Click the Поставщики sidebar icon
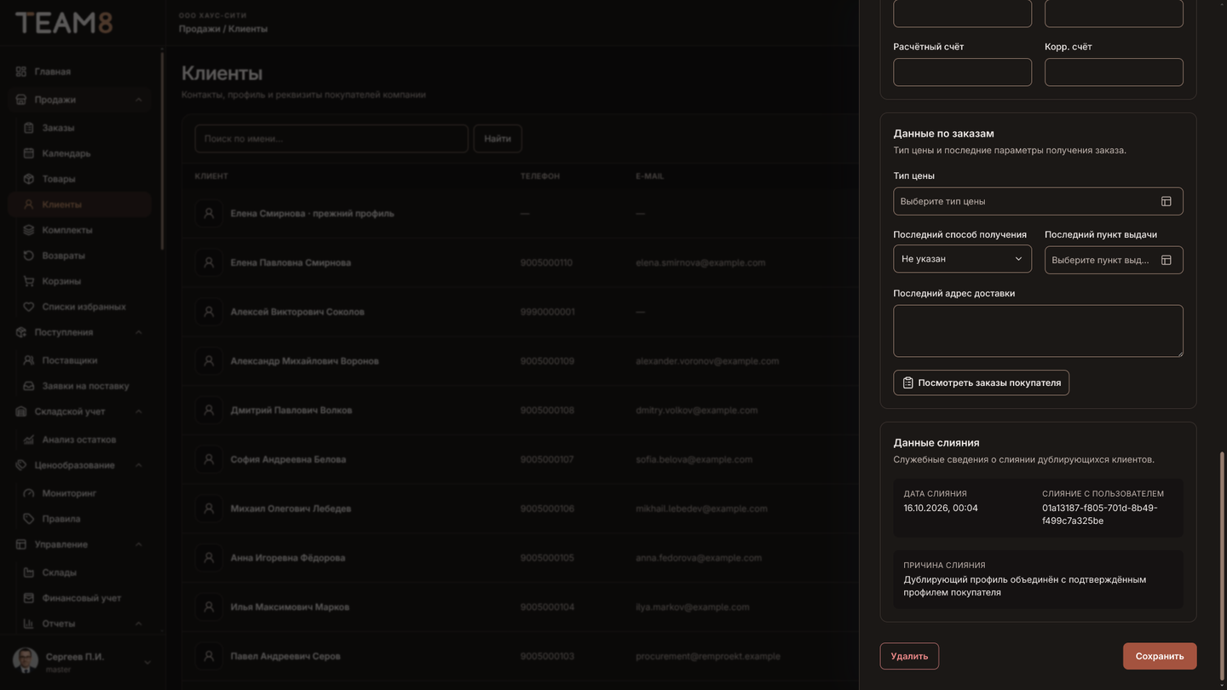Screen dimensions: 1227x690 click(x=29, y=360)
